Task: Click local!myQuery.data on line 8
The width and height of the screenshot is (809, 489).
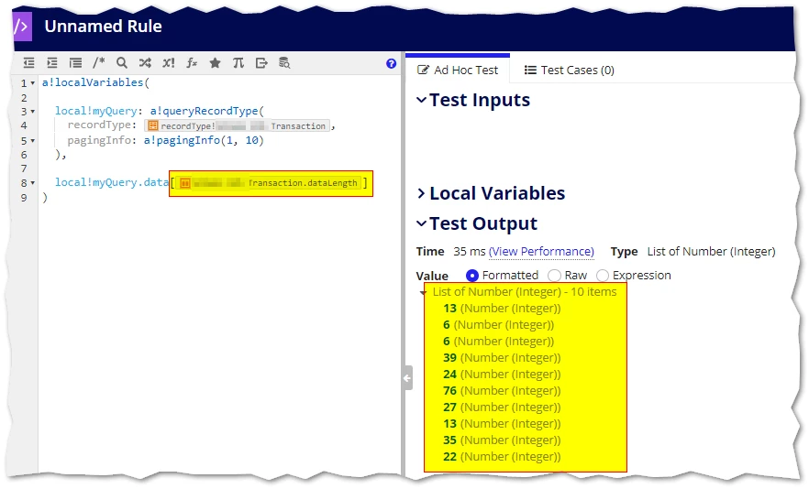Action: pyautogui.click(x=112, y=182)
